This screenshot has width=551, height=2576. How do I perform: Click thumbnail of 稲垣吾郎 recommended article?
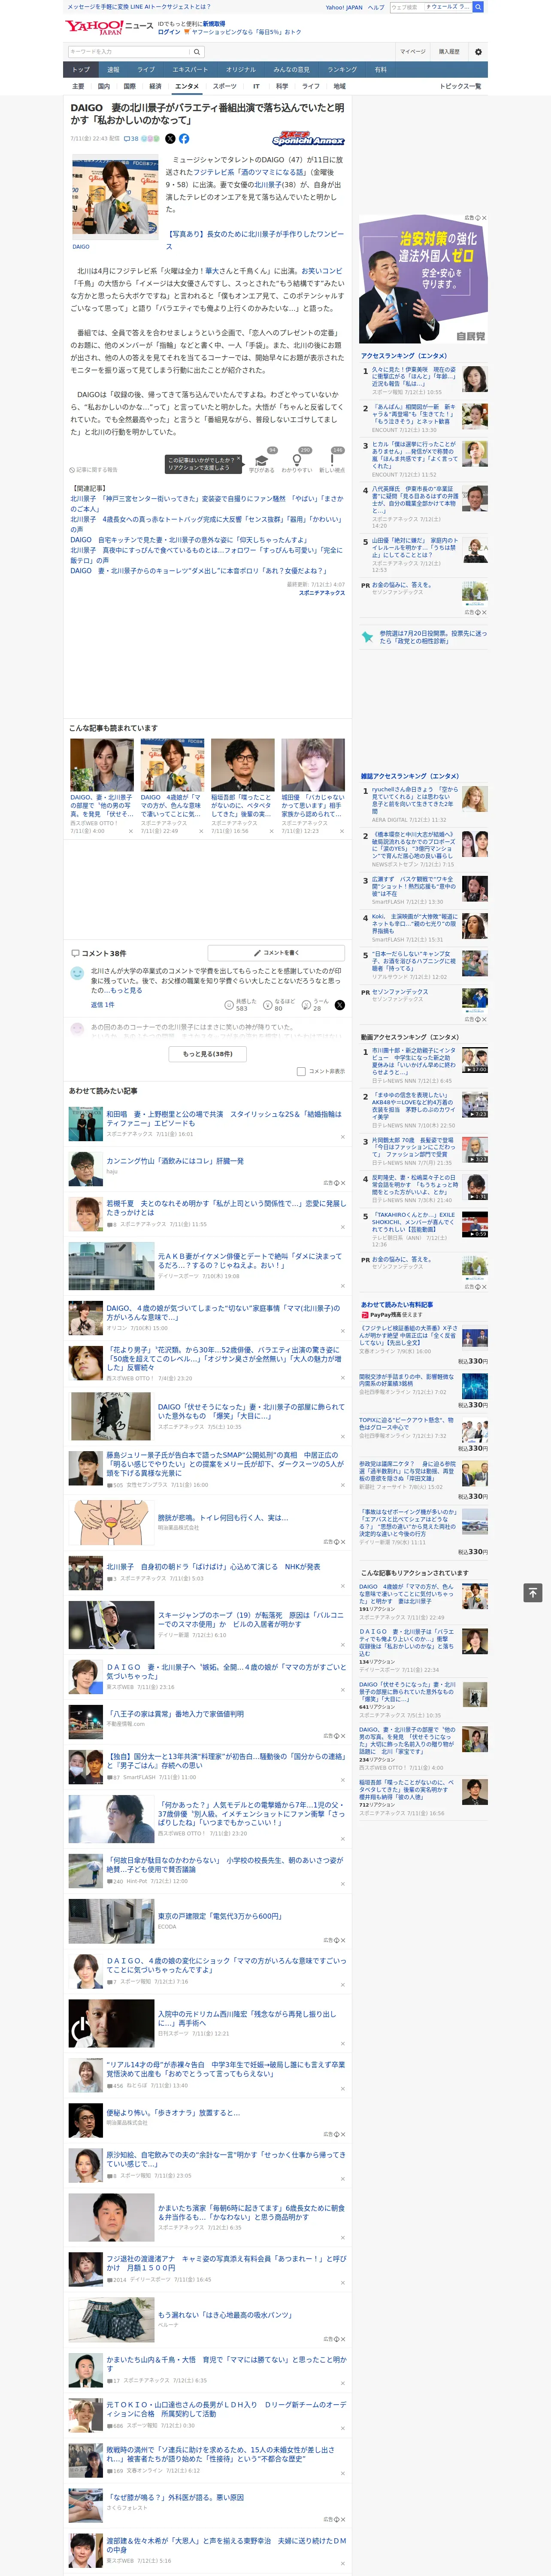pyautogui.click(x=242, y=765)
